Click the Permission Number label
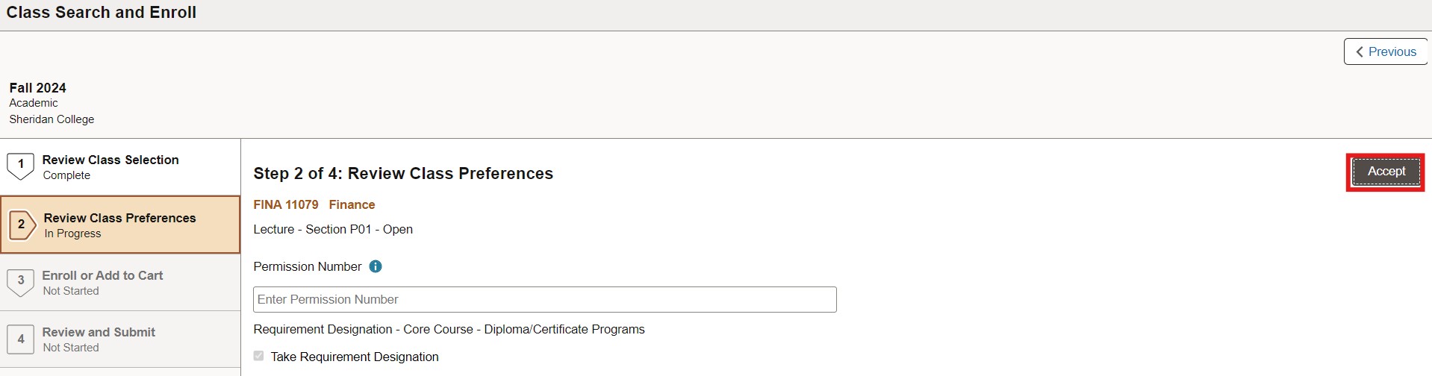 pyautogui.click(x=308, y=266)
